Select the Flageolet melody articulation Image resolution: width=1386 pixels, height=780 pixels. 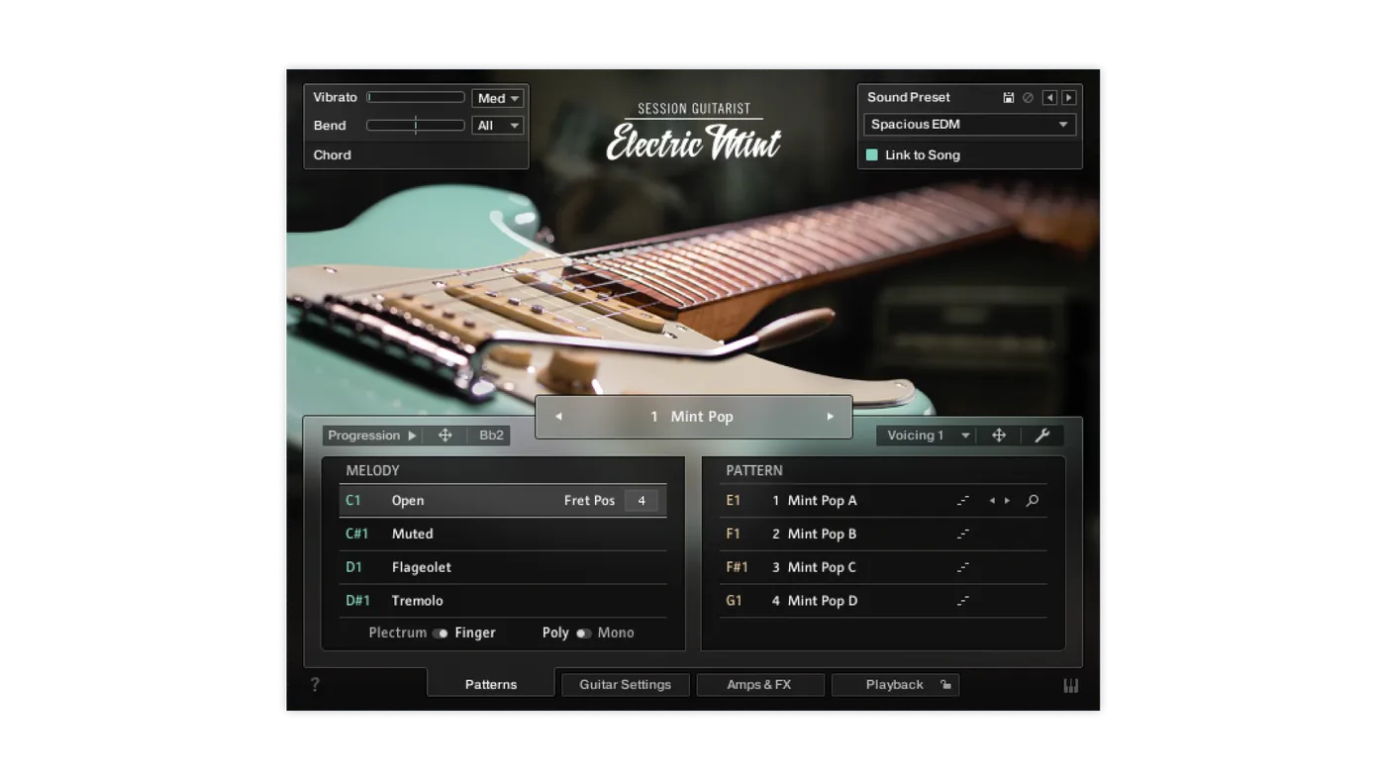tap(503, 567)
